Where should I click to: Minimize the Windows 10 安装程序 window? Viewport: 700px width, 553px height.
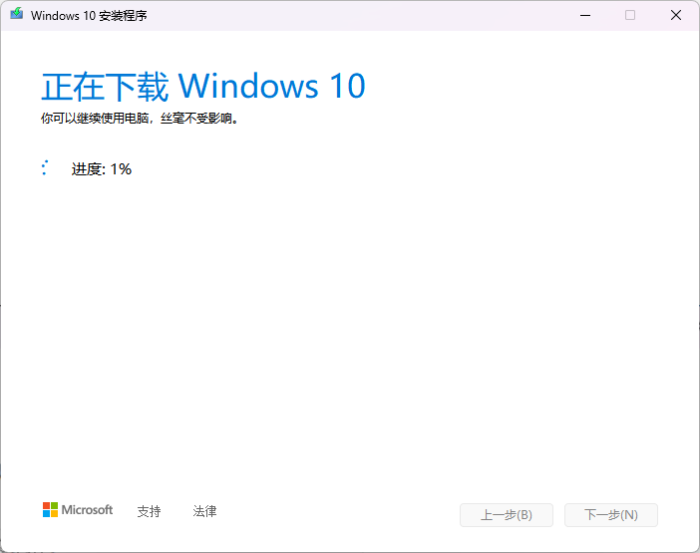coord(585,15)
